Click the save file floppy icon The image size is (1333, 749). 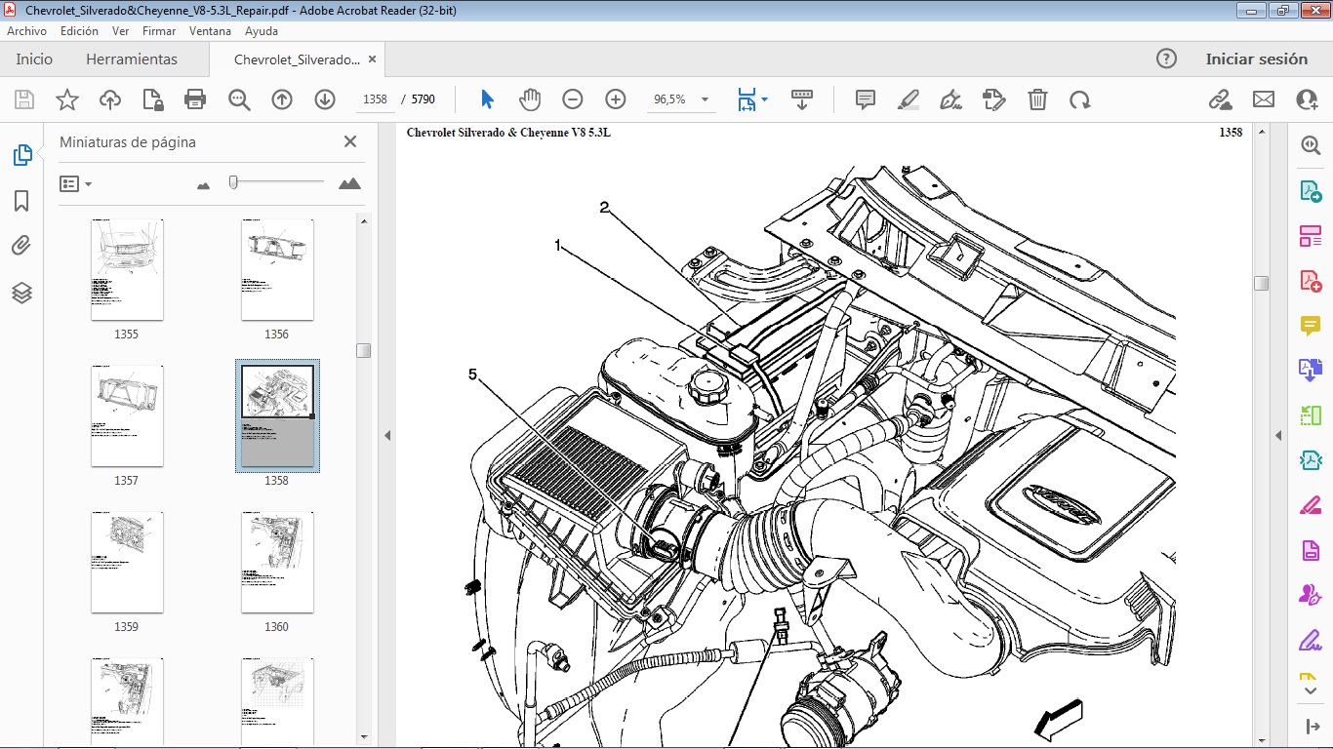pos(24,99)
